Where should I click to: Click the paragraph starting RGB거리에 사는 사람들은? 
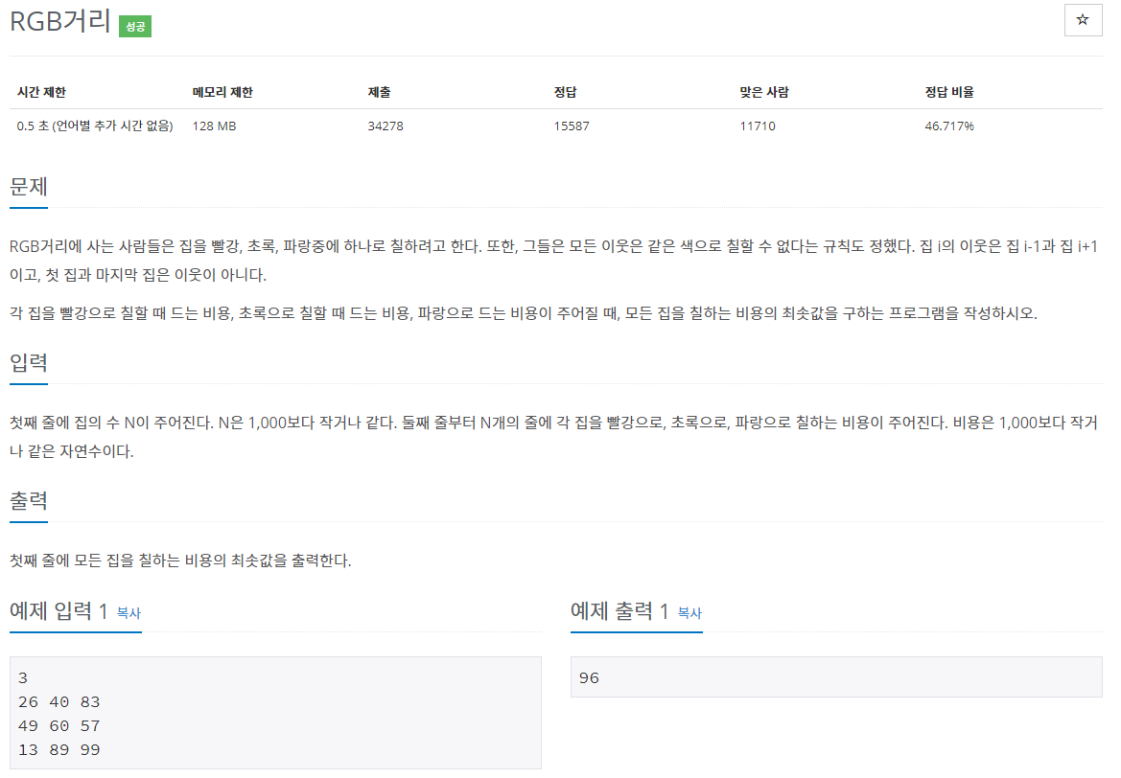pyautogui.click(x=554, y=260)
